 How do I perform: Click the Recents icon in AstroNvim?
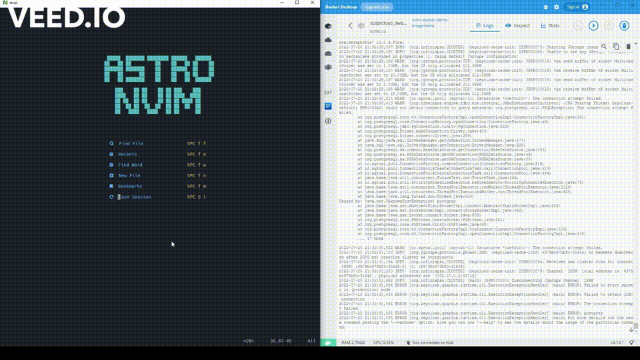pyautogui.click(x=111, y=154)
